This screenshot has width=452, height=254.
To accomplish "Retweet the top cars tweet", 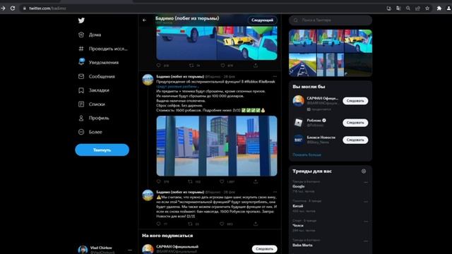I will (191, 66).
